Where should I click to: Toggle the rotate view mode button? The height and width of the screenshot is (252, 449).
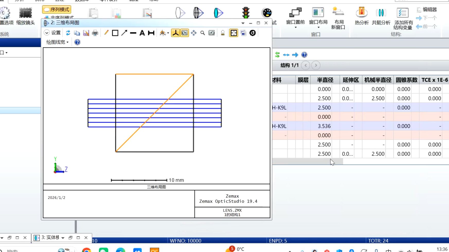(184, 33)
